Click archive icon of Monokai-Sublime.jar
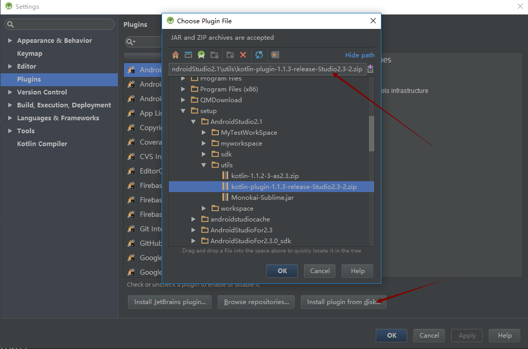 pyautogui.click(x=225, y=197)
